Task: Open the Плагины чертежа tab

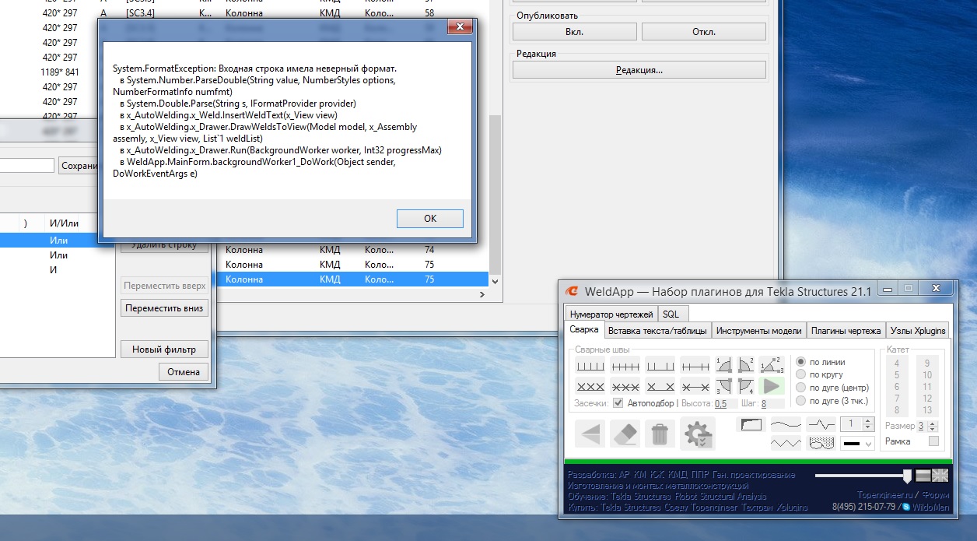Action: coord(846,331)
